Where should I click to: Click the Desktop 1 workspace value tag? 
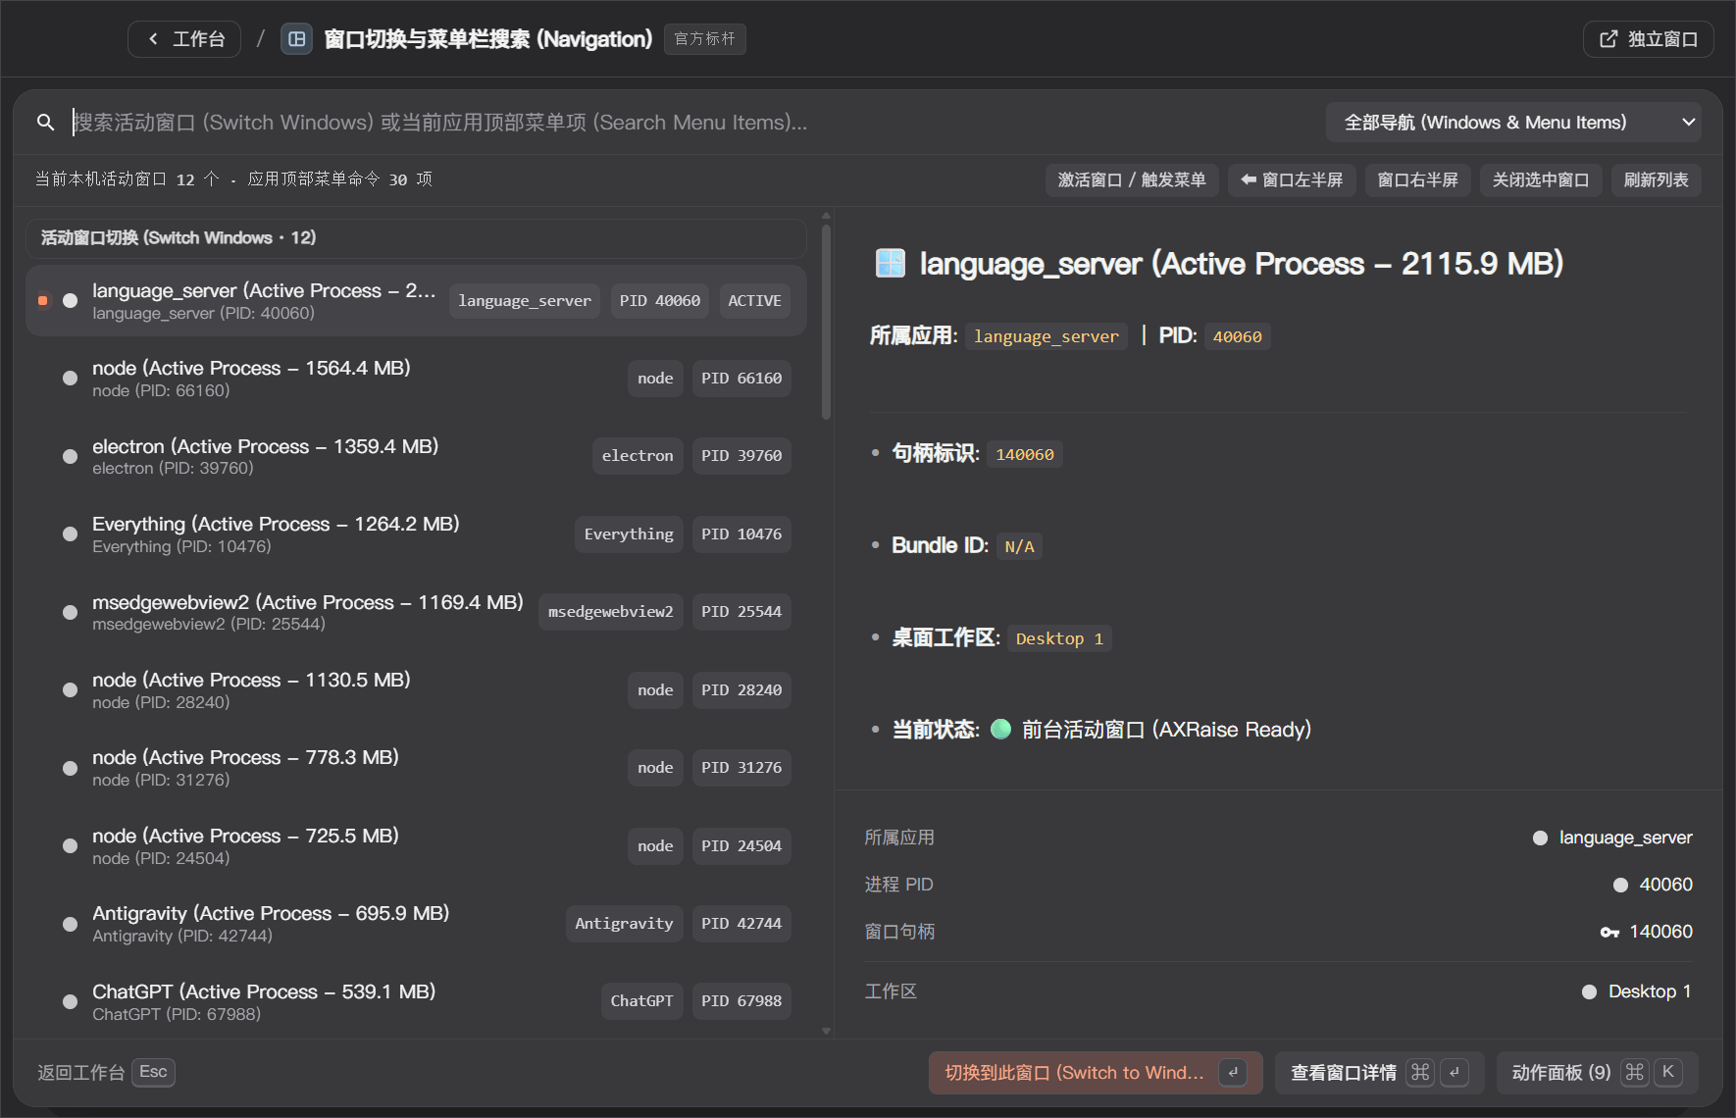click(x=1059, y=638)
